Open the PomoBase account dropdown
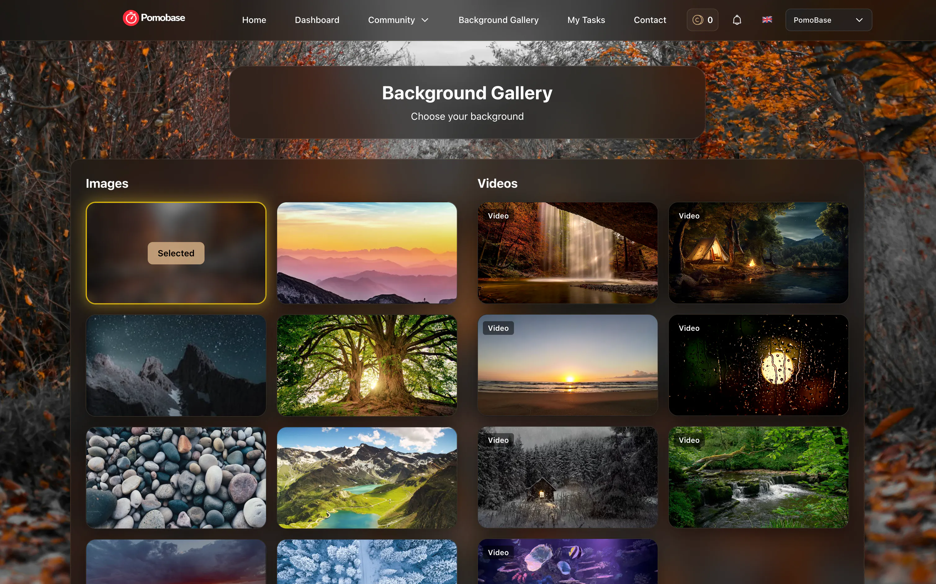 (828, 20)
